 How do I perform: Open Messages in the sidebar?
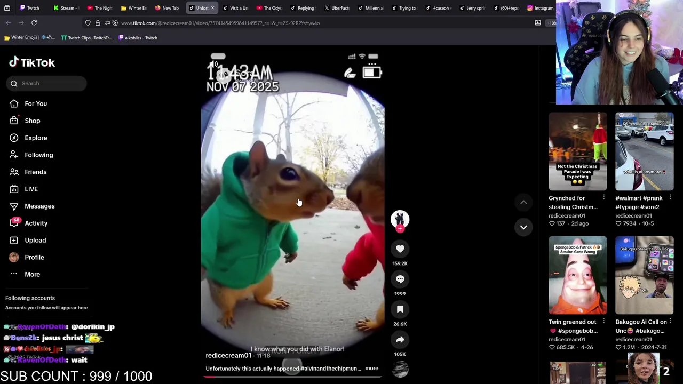click(x=39, y=206)
